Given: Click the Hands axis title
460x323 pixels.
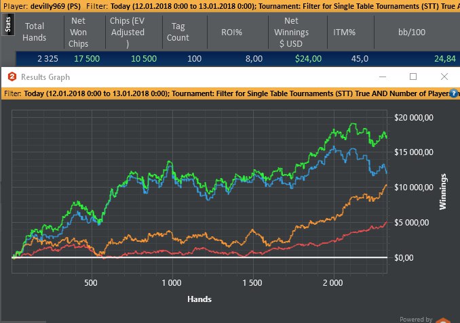Looking at the screenshot, I should click(x=199, y=299).
